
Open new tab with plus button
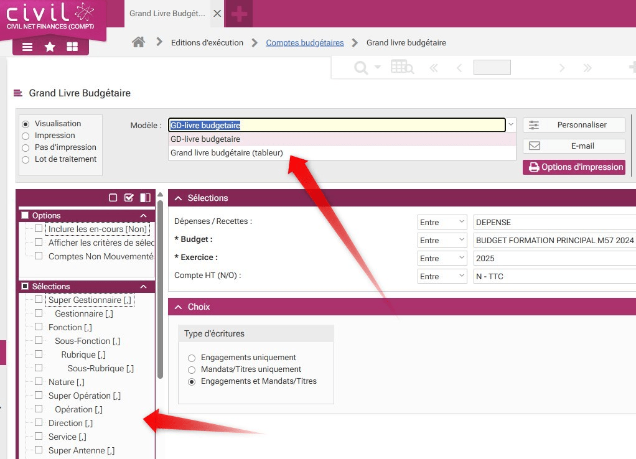(239, 14)
